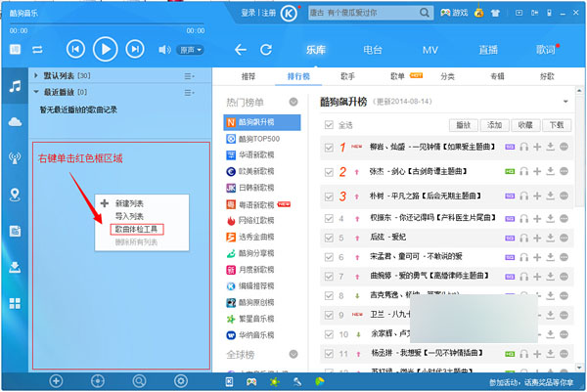587x392 pixels.
Task: Click the 下载 button above the chart
Action: tap(557, 125)
